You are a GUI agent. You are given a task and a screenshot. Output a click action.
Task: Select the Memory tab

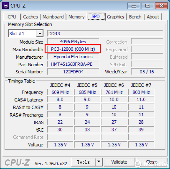point(76,17)
